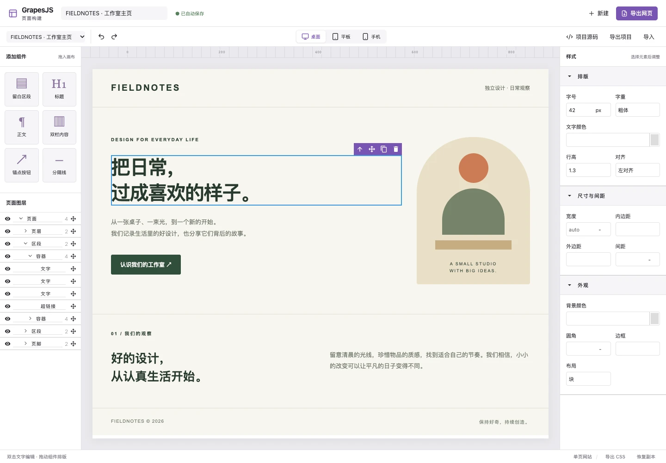666x463 pixels.
Task: Hide the 页眉 layer
Action: [7, 231]
